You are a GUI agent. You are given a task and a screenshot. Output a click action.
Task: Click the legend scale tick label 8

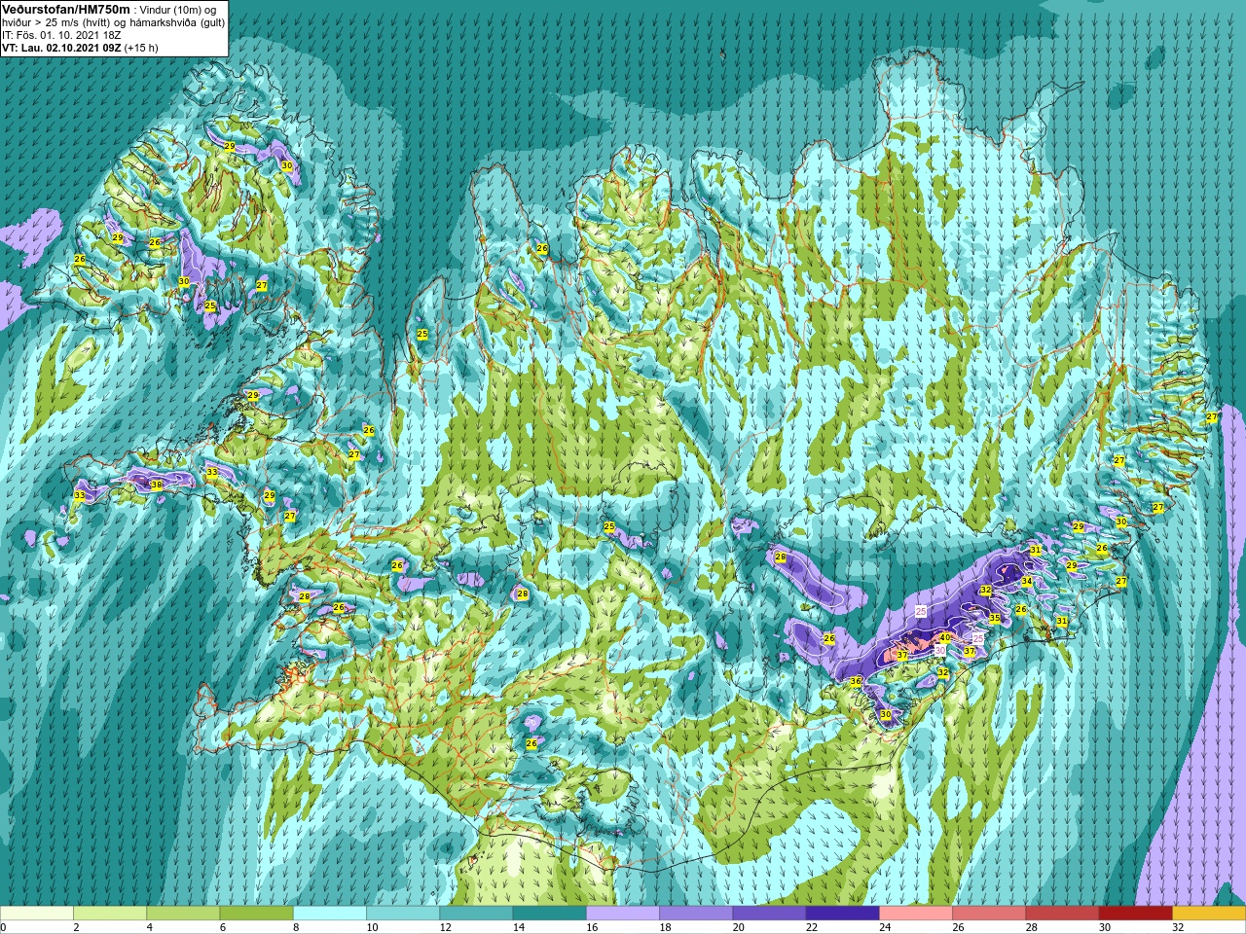(x=294, y=927)
